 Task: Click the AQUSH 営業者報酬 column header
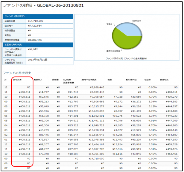[68, 81]
